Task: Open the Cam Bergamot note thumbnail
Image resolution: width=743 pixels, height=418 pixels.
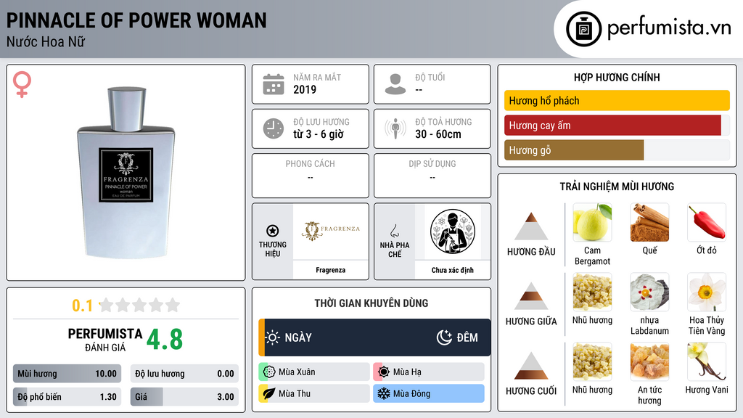Action: pos(592,222)
